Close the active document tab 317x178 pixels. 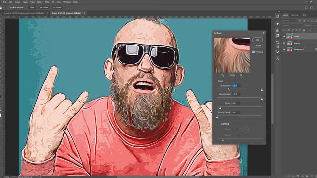pos(85,13)
